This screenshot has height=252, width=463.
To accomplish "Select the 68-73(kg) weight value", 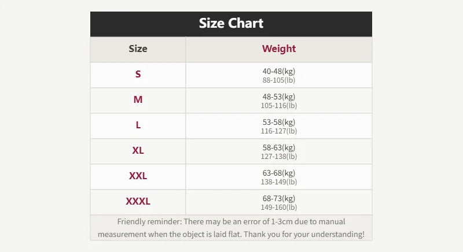I will tap(279, 198).
